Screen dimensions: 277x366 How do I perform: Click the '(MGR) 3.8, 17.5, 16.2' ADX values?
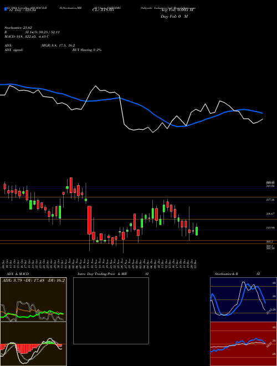coord(58,45)
